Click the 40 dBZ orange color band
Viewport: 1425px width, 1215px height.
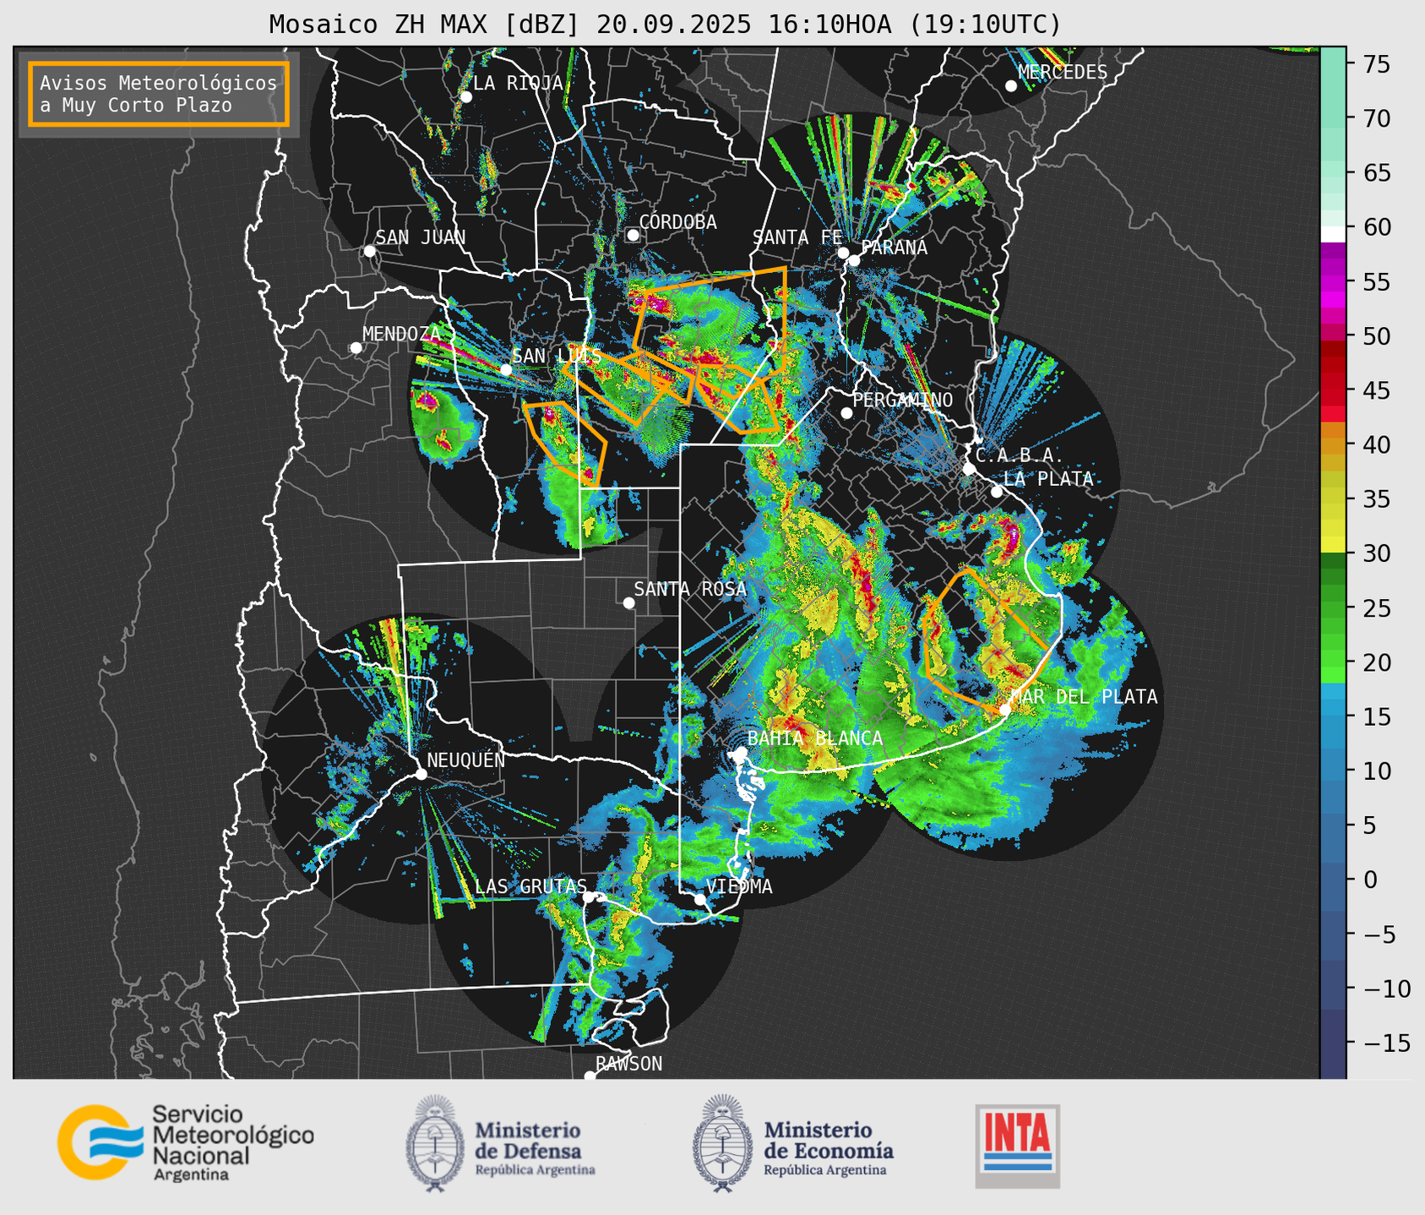point(1332,431)
